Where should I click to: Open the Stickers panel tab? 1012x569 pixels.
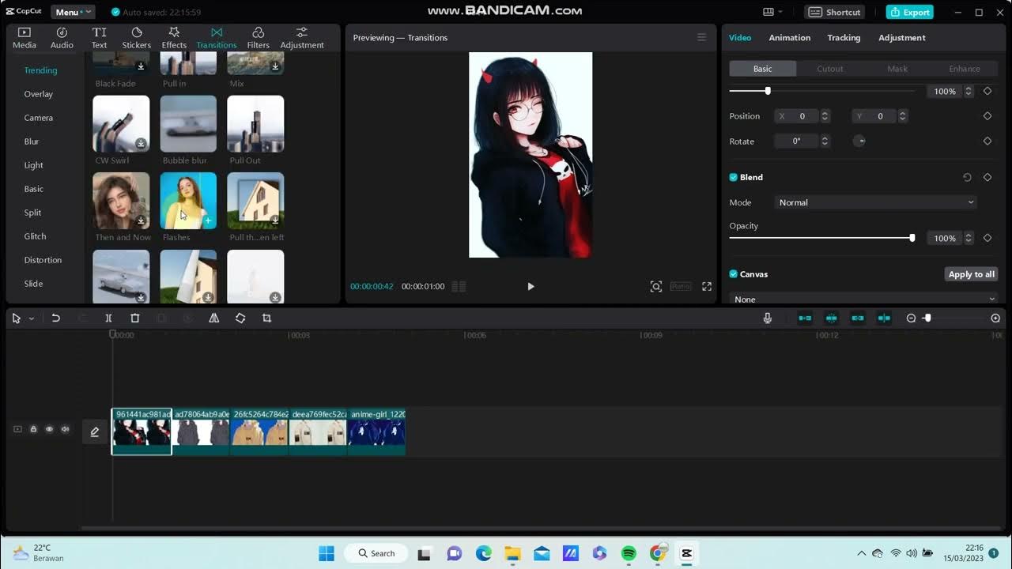pos(136,37)
